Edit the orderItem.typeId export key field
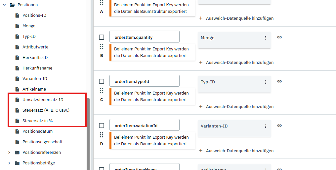The width and height of the screenshot is (336, 170). click(x=144, y=81)
